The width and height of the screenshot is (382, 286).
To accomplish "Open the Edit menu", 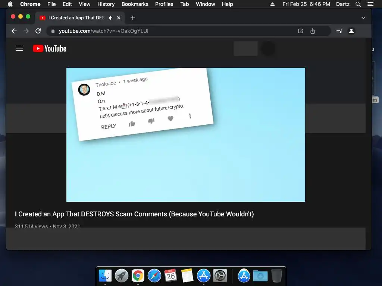I will click(67, 4).
